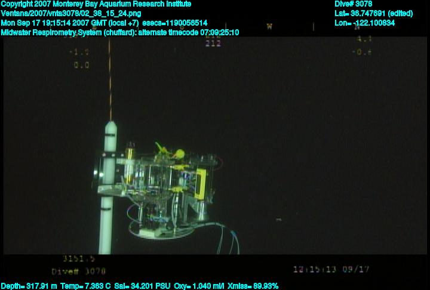Click the 212 heading value overlay
The image size is (430, 290).
(x=213, y=44)
